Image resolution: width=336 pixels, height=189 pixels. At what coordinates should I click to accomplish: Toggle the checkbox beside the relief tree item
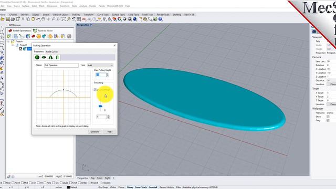coord(20,49)
